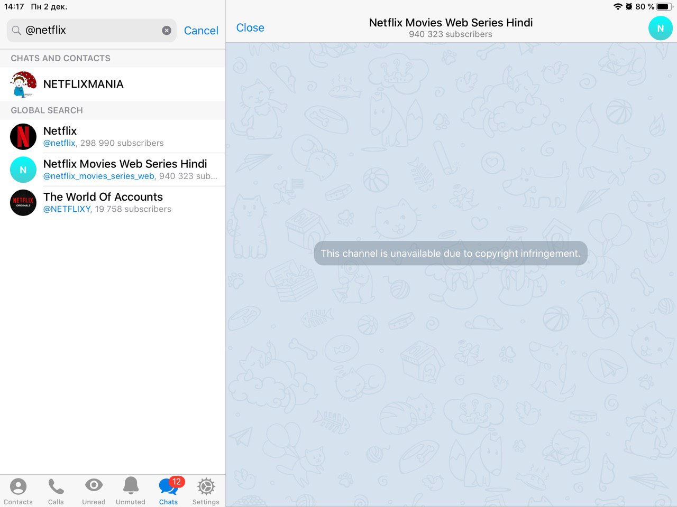Select the Netflix result name
The height and width of the screenshot is (507, 677).
[x=60, y=130]
